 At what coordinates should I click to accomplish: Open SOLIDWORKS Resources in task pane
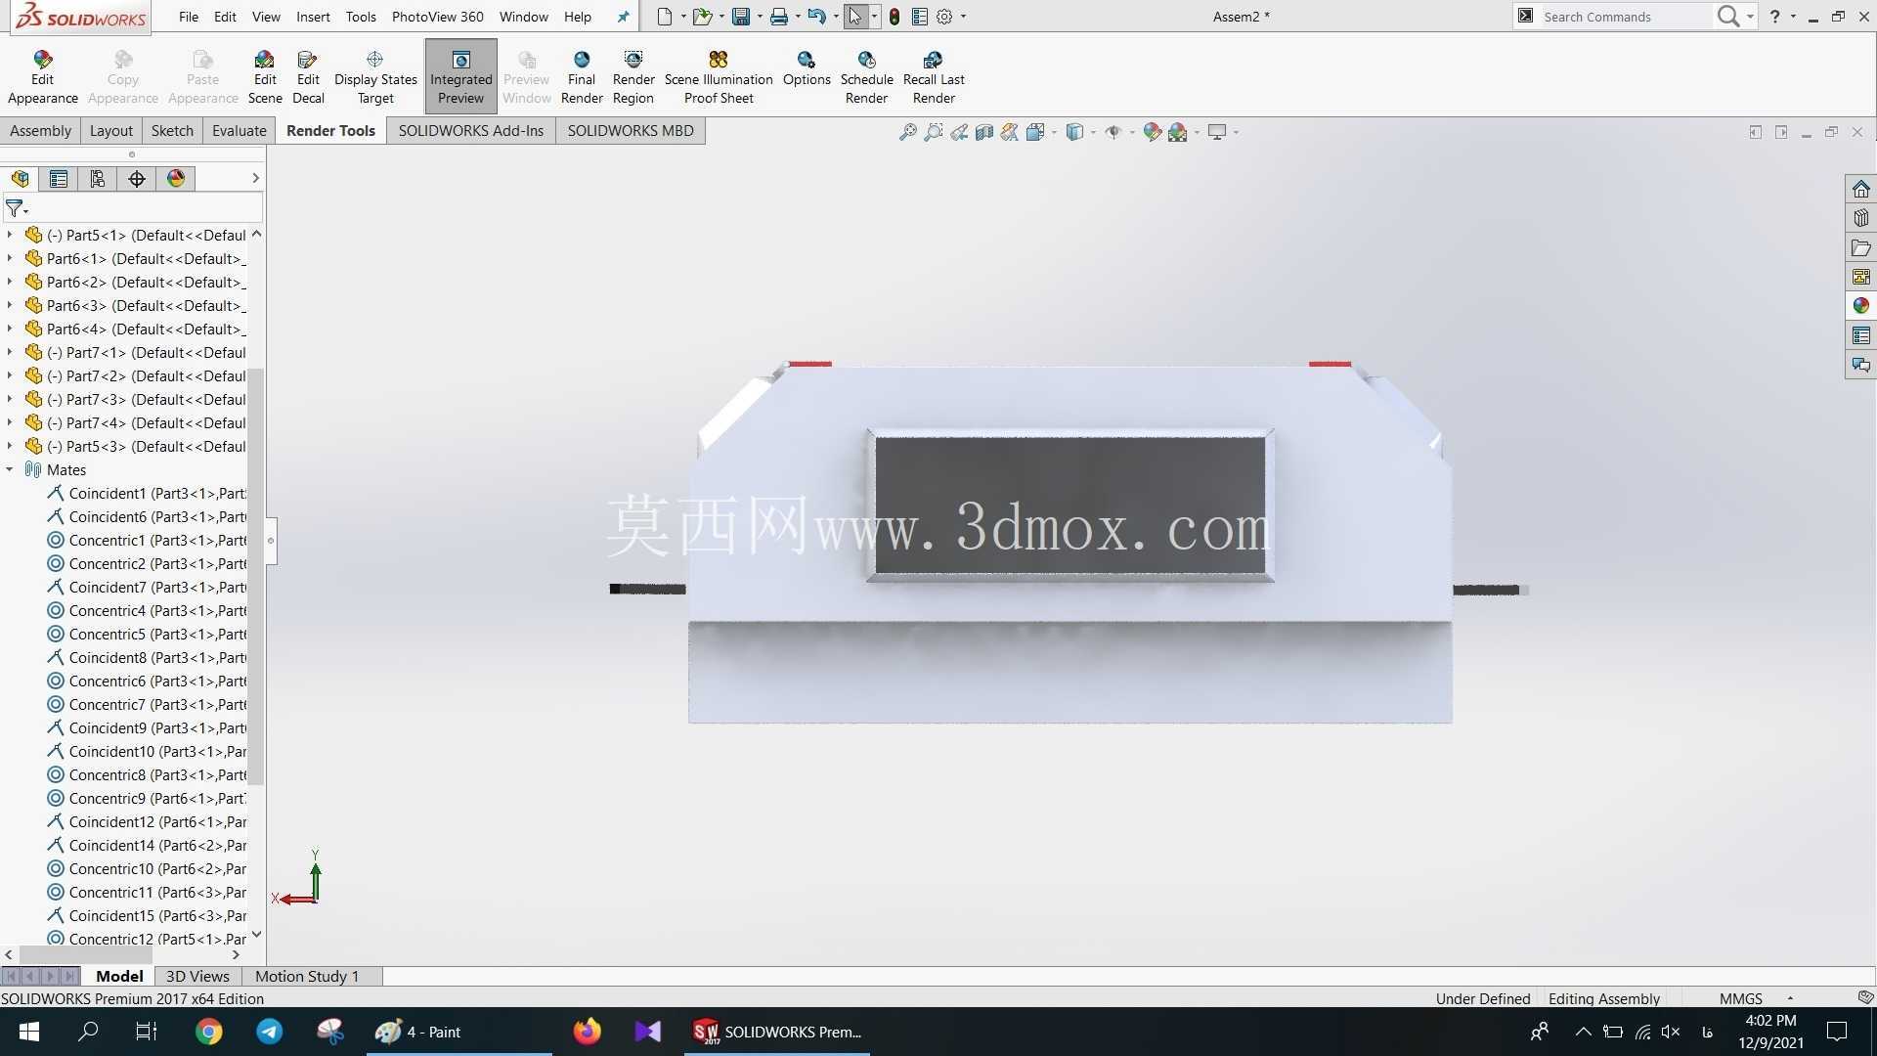coord(1860,189)
